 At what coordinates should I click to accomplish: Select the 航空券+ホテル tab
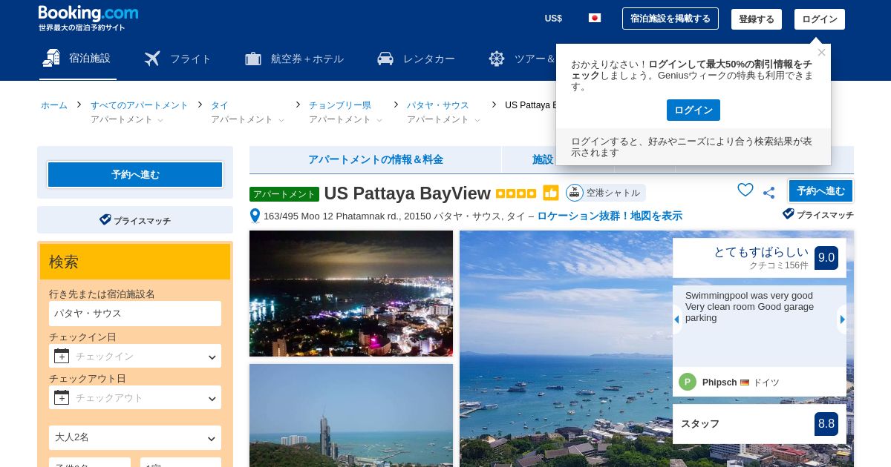tap(294, 59)
